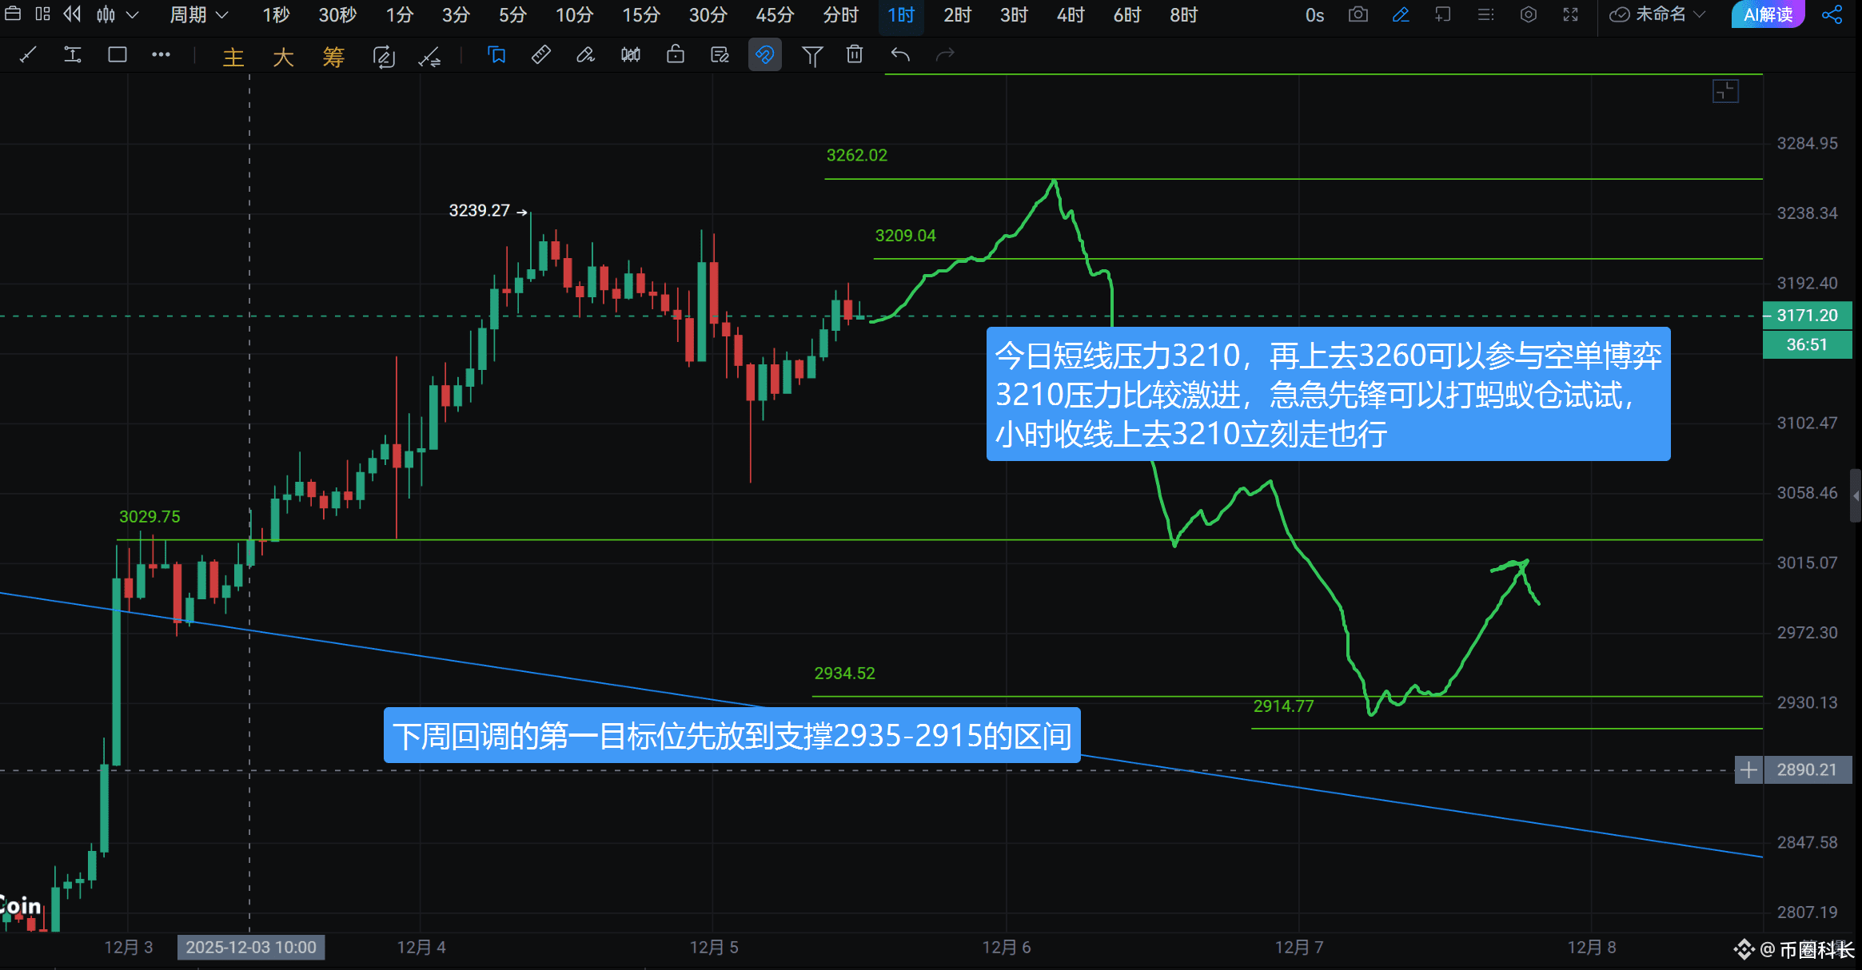Switch to the 15分 timeframe tab
Image resolution: width=1862 pixels, height=970 pixels.
click(641, 15)
